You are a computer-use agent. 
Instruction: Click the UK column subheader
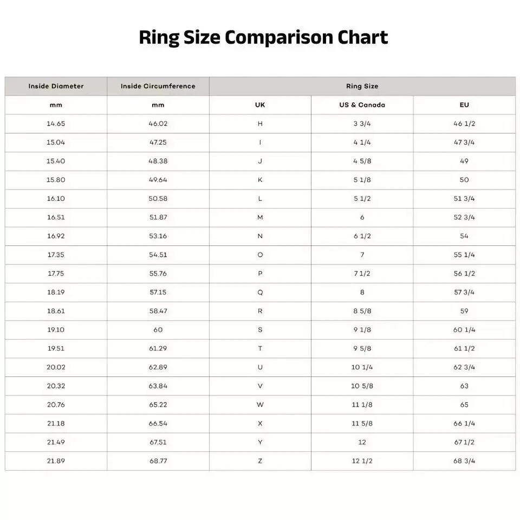coord(260,105)
